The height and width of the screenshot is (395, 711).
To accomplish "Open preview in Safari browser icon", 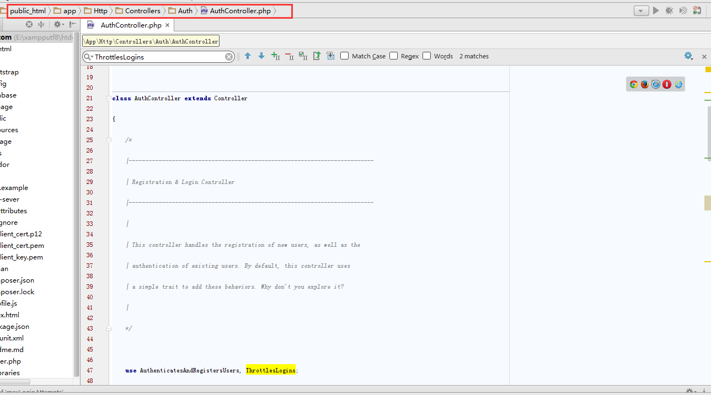I will click(x=656, y=84).
